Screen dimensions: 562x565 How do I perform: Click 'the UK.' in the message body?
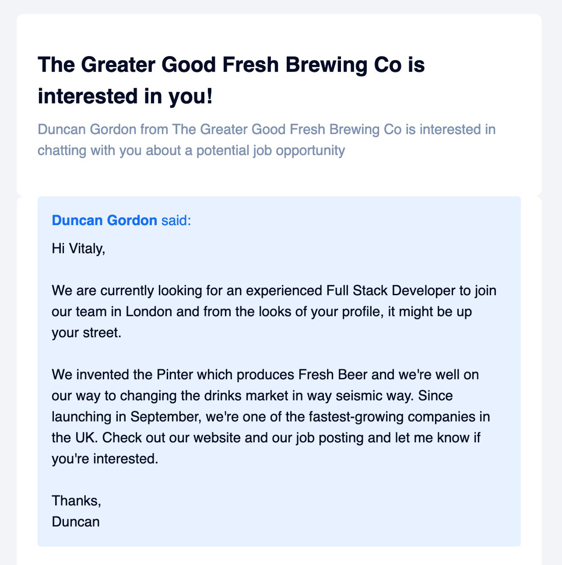coord(75,438)
